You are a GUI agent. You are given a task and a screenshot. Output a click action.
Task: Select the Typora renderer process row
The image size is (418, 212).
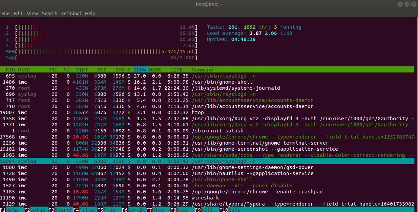(207, 204)
